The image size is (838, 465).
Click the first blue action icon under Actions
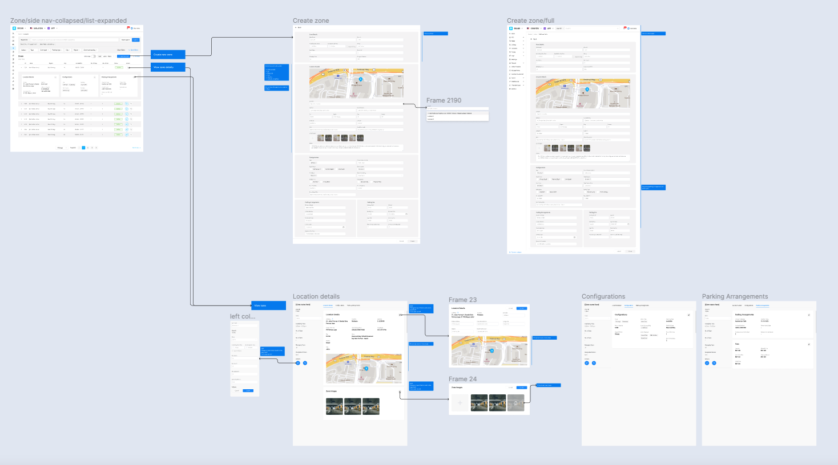297,363
